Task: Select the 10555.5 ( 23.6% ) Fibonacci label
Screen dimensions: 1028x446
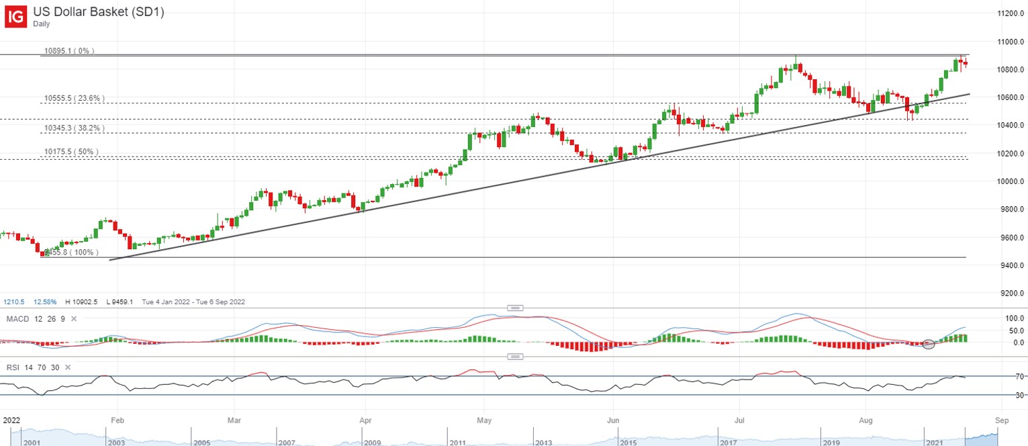Action: 74,99
